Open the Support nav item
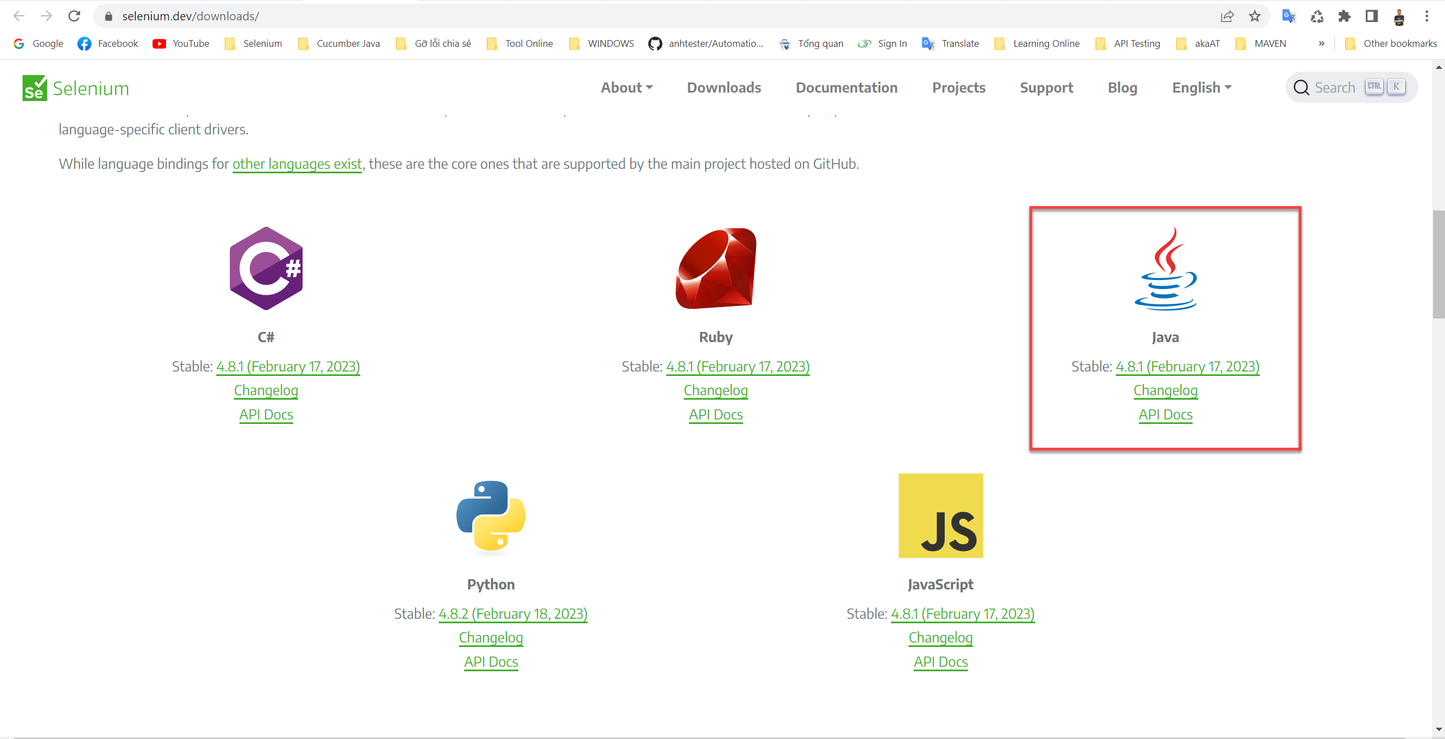The height and width of the screenshot is (739, 1445). click(1046, 88)
